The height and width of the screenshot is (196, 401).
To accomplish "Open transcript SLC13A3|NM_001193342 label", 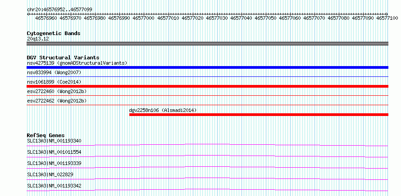I will 54,186.
